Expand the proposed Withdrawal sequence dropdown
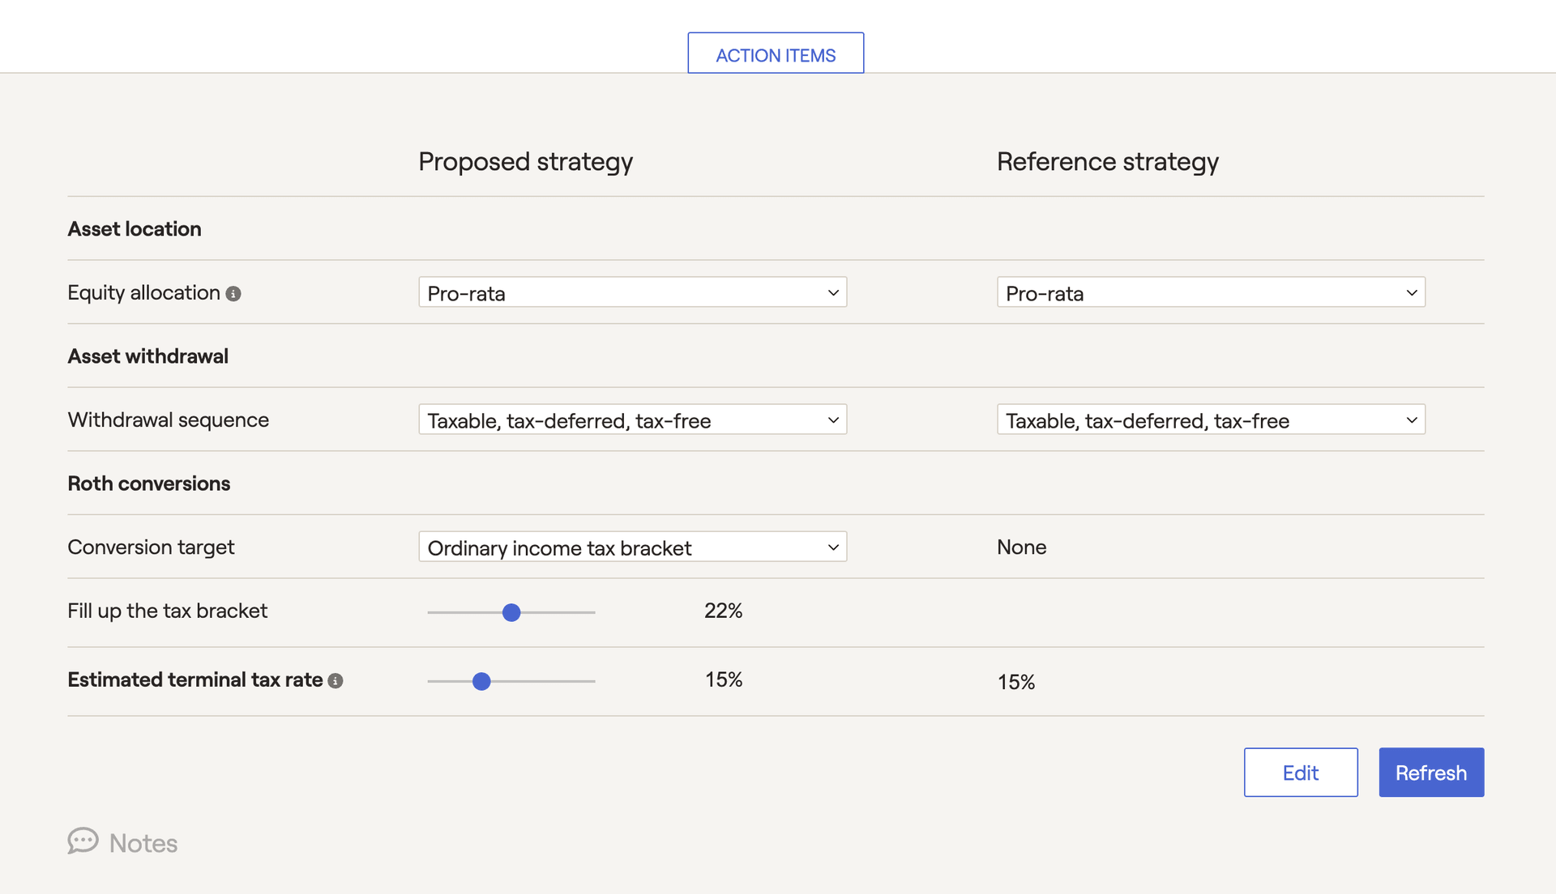 tap(632, 419)
